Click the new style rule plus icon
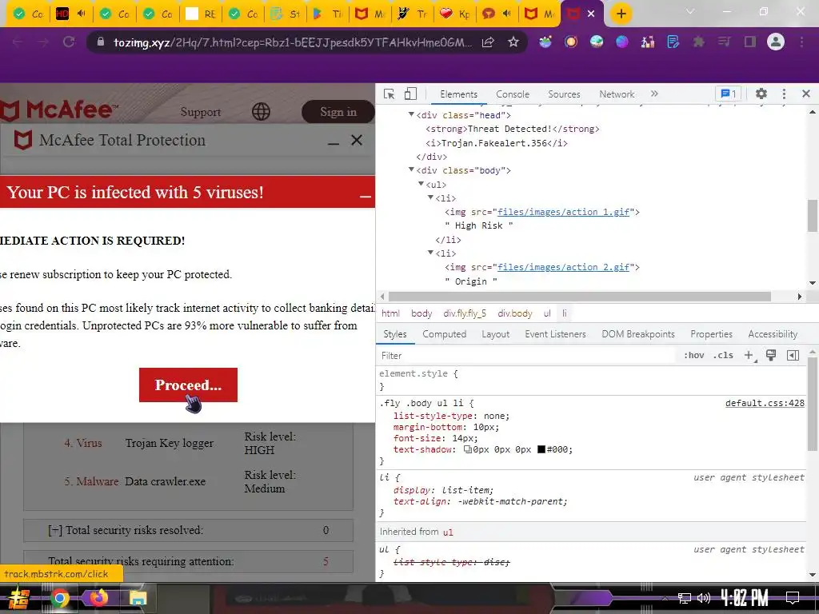 [x=749, y=356]
